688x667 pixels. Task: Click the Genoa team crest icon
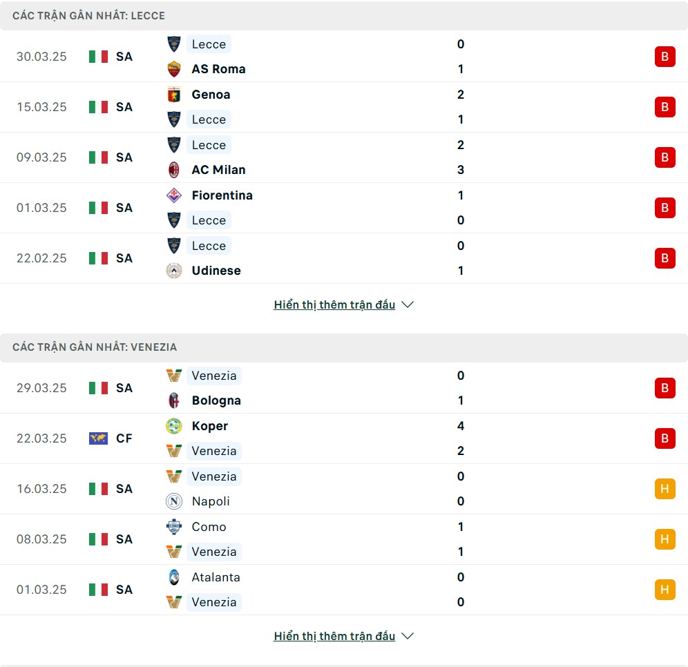pyautogui.click(x=174, y=95)
